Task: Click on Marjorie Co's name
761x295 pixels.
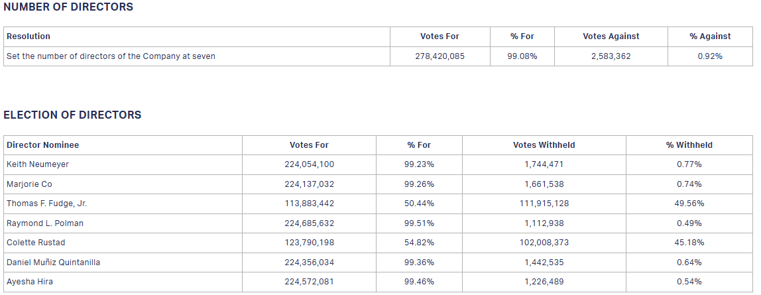Action: pyautogui.click(x=29, y=184)
